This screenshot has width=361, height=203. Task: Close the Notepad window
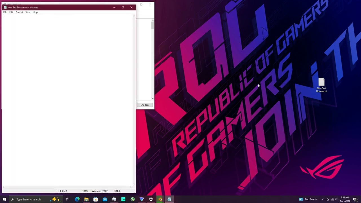pyautogui.click(x=131, y=7)
